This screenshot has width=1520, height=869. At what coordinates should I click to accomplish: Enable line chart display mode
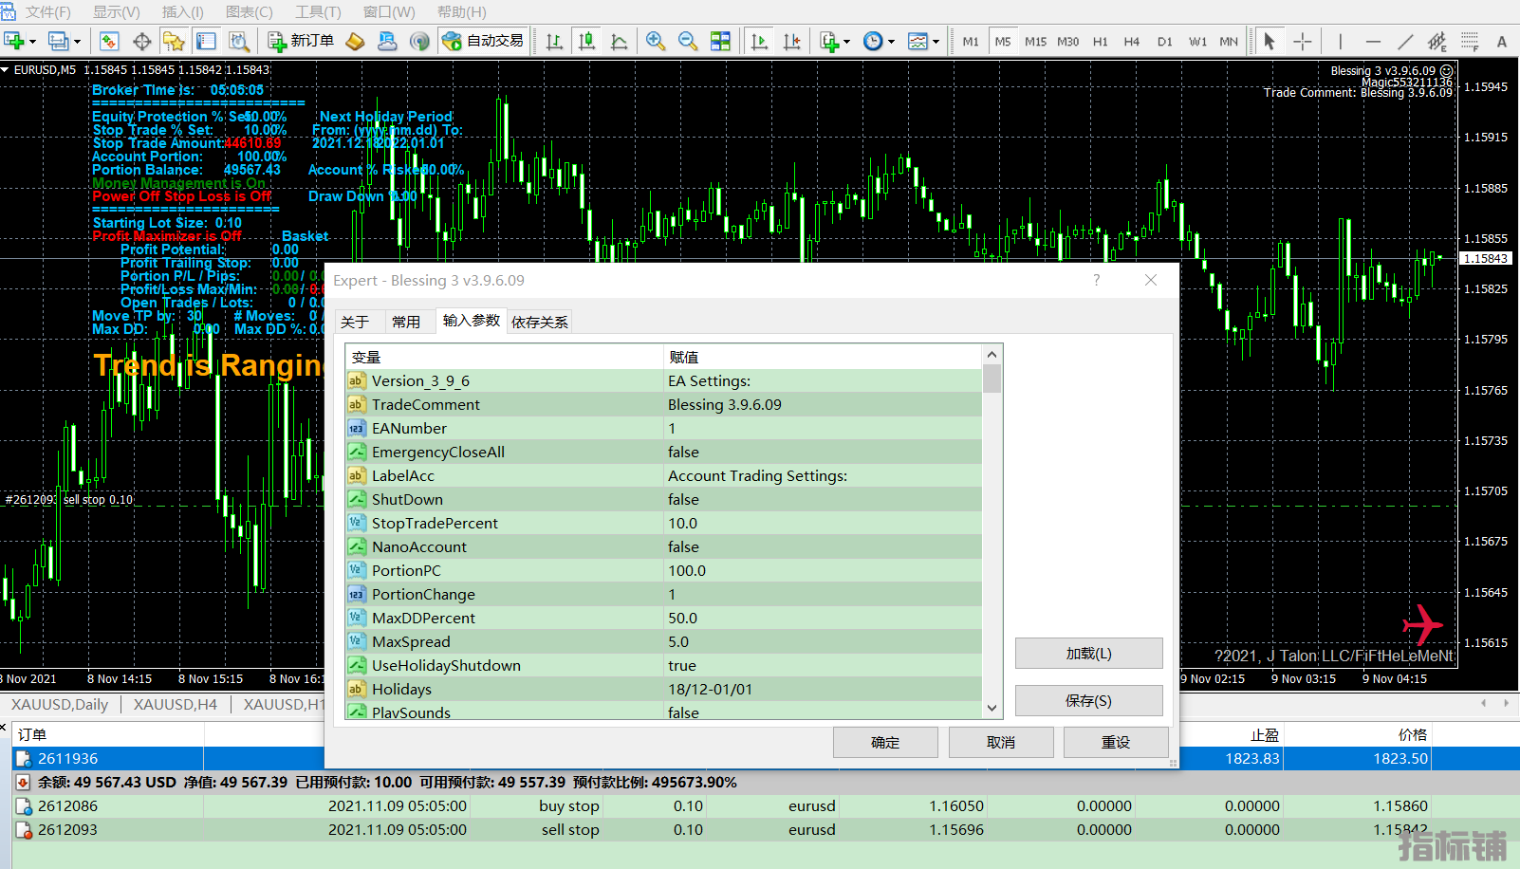619,41
